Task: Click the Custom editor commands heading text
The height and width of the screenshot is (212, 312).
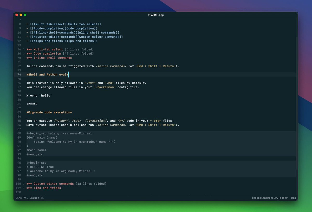Action: [54, 184]
